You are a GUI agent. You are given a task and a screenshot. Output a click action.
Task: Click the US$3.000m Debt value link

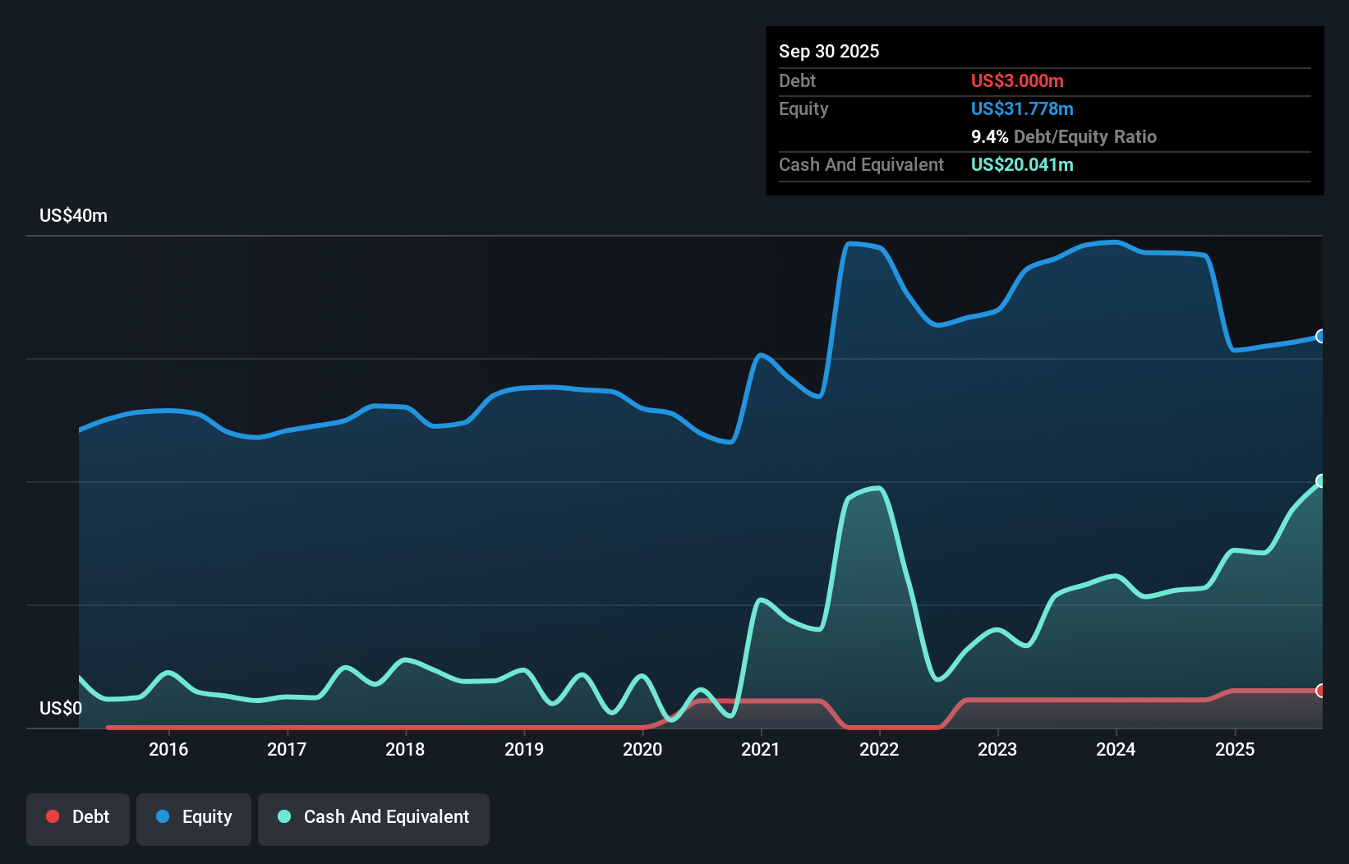[1017, 80]
